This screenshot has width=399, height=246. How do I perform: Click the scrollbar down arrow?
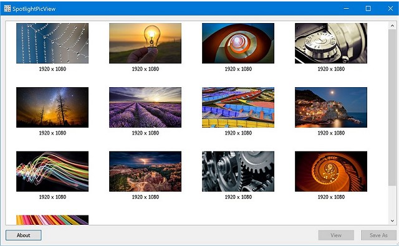(392, 221)
